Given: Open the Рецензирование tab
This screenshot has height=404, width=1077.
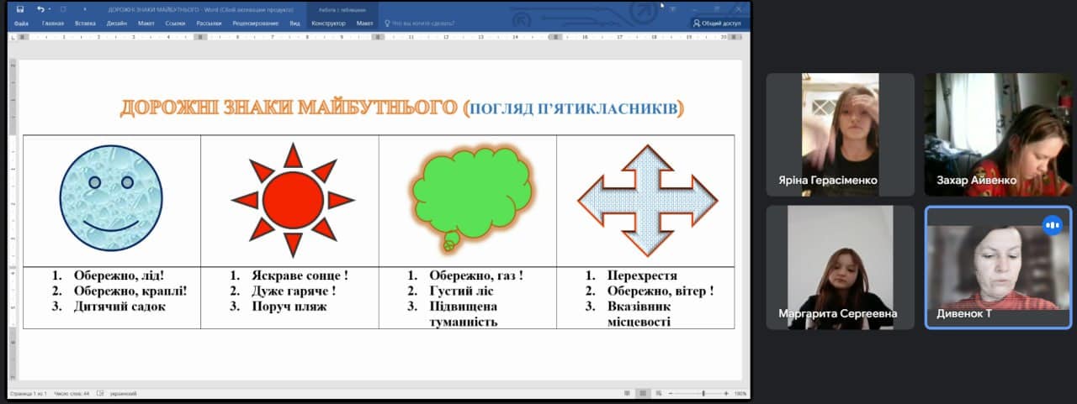Looking at the screenshot, I should pyautogui.click(x=255, y=24).
